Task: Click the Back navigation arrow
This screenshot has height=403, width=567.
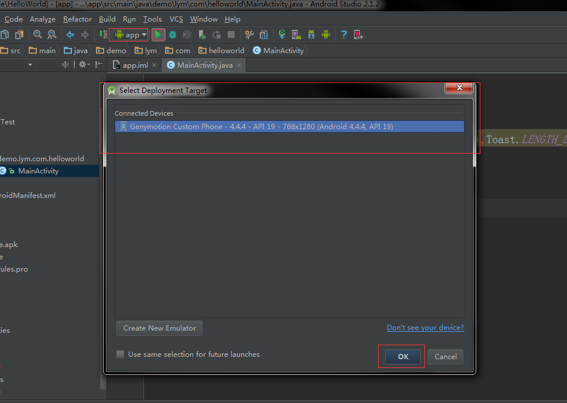Action: click(70, 34)
